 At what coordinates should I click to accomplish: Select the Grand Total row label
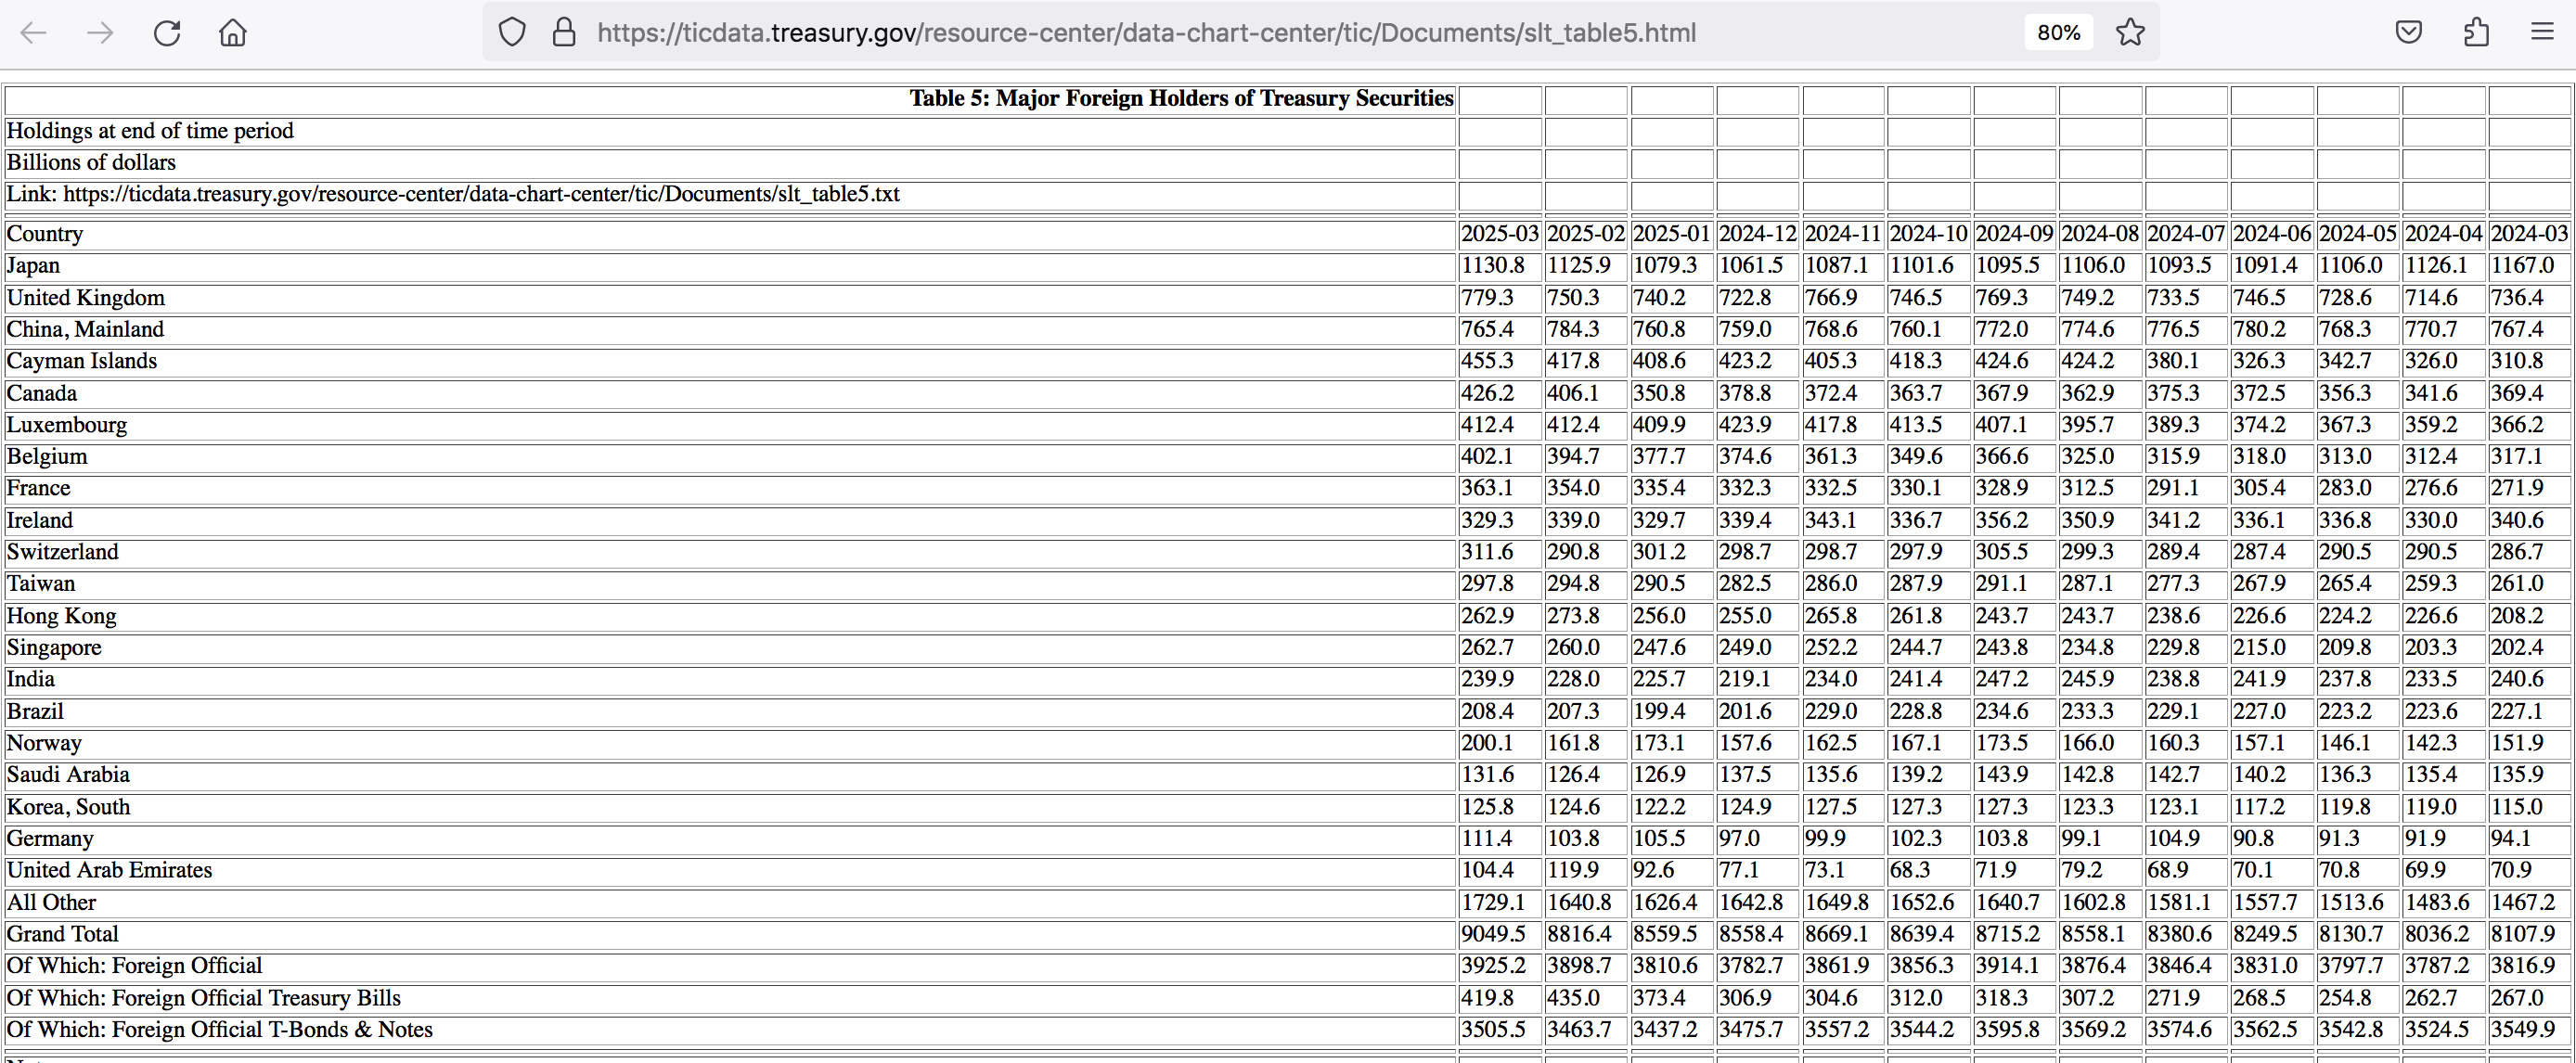tap(62, 934)
